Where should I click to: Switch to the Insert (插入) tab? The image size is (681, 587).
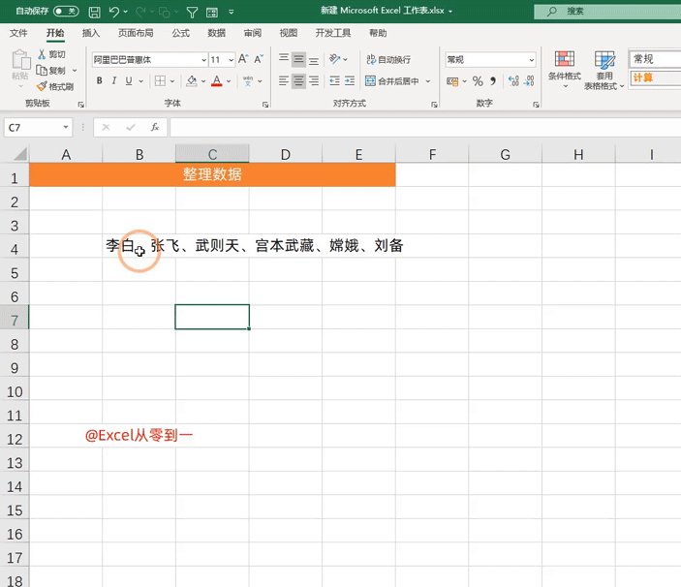pyautogui.click(x=91, y=33)
